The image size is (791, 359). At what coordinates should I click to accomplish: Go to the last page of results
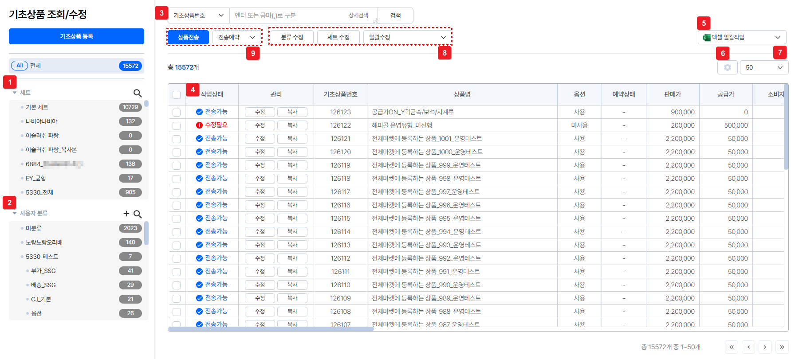pos(782,347)
